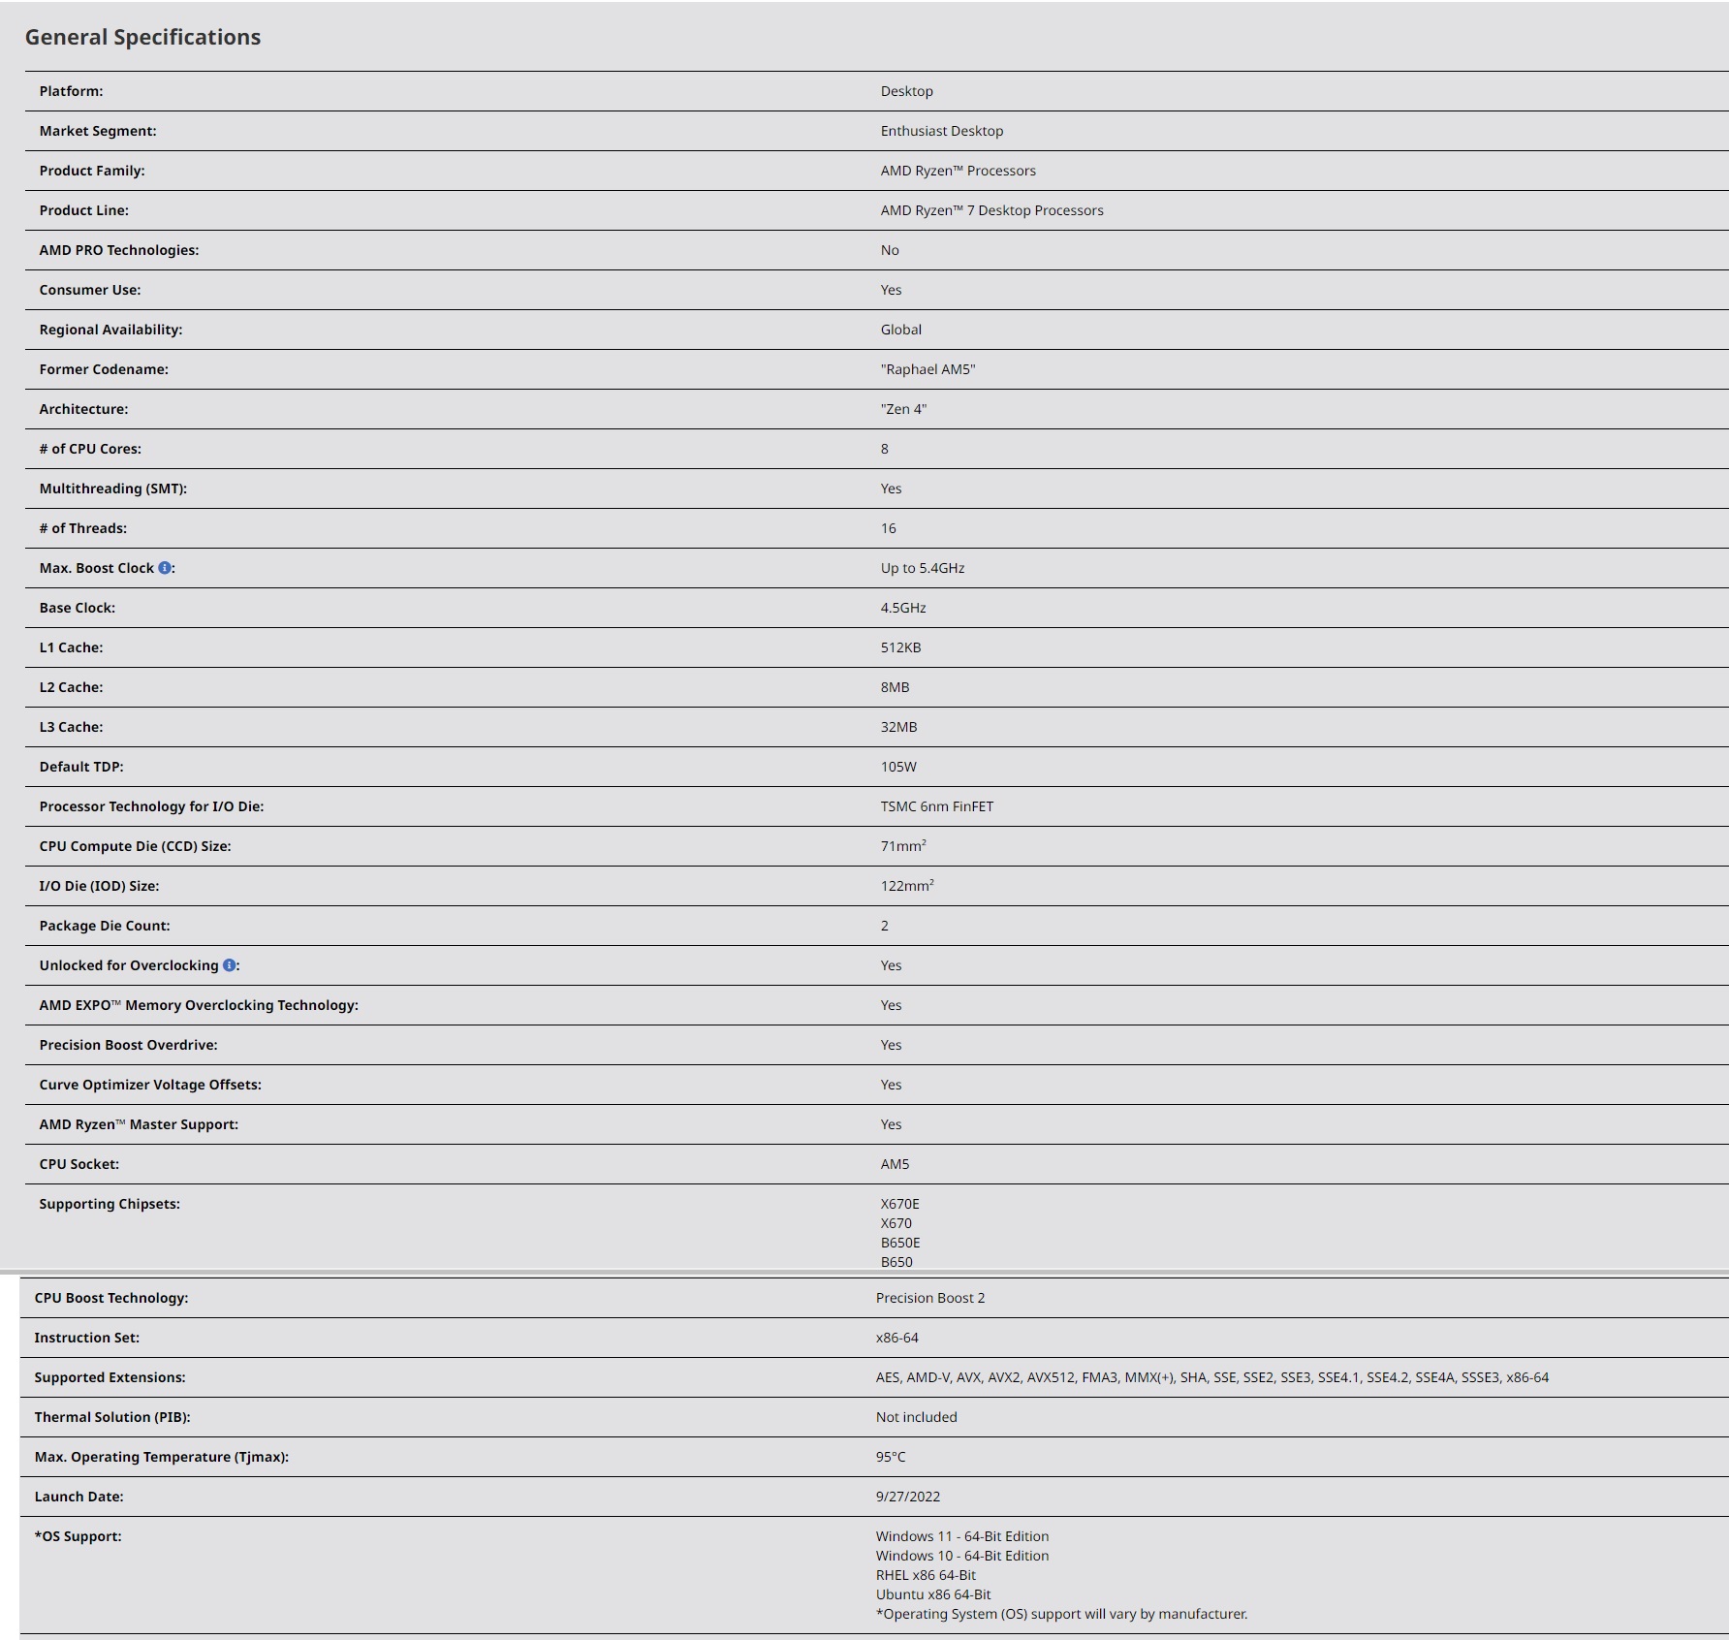Select the 'Enthusiast Desktop' value

(x=942, y=131)
